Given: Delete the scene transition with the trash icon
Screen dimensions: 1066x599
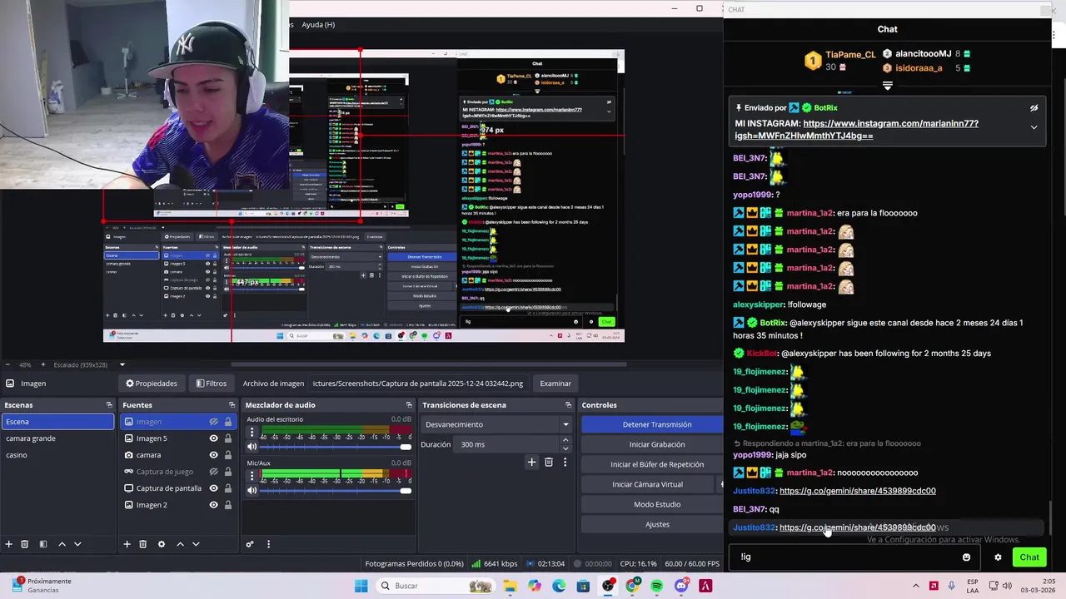Looking at the screenshot, I should (x=549, y=462).
